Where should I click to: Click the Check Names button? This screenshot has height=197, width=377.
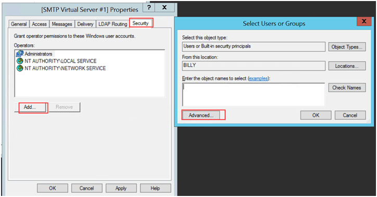(347, 88)
